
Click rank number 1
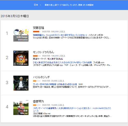coord(7,33)
